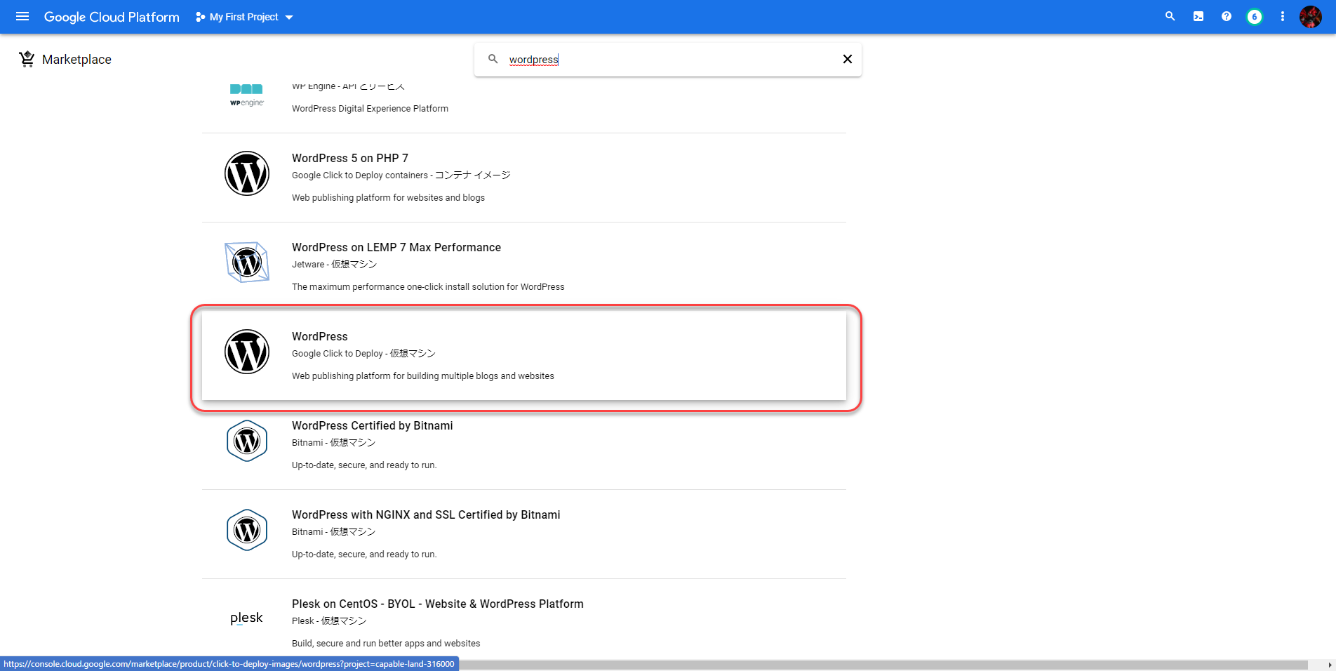This screenshot has height=671, width=1336.
Task: Click the Marketplace cart icon
Action: [x=27, y=60]
